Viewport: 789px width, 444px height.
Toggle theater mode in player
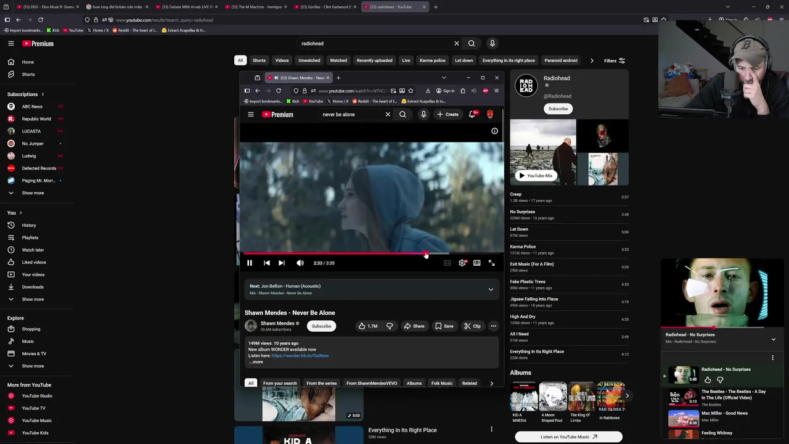pyautogui.click(x=477, y=263)
